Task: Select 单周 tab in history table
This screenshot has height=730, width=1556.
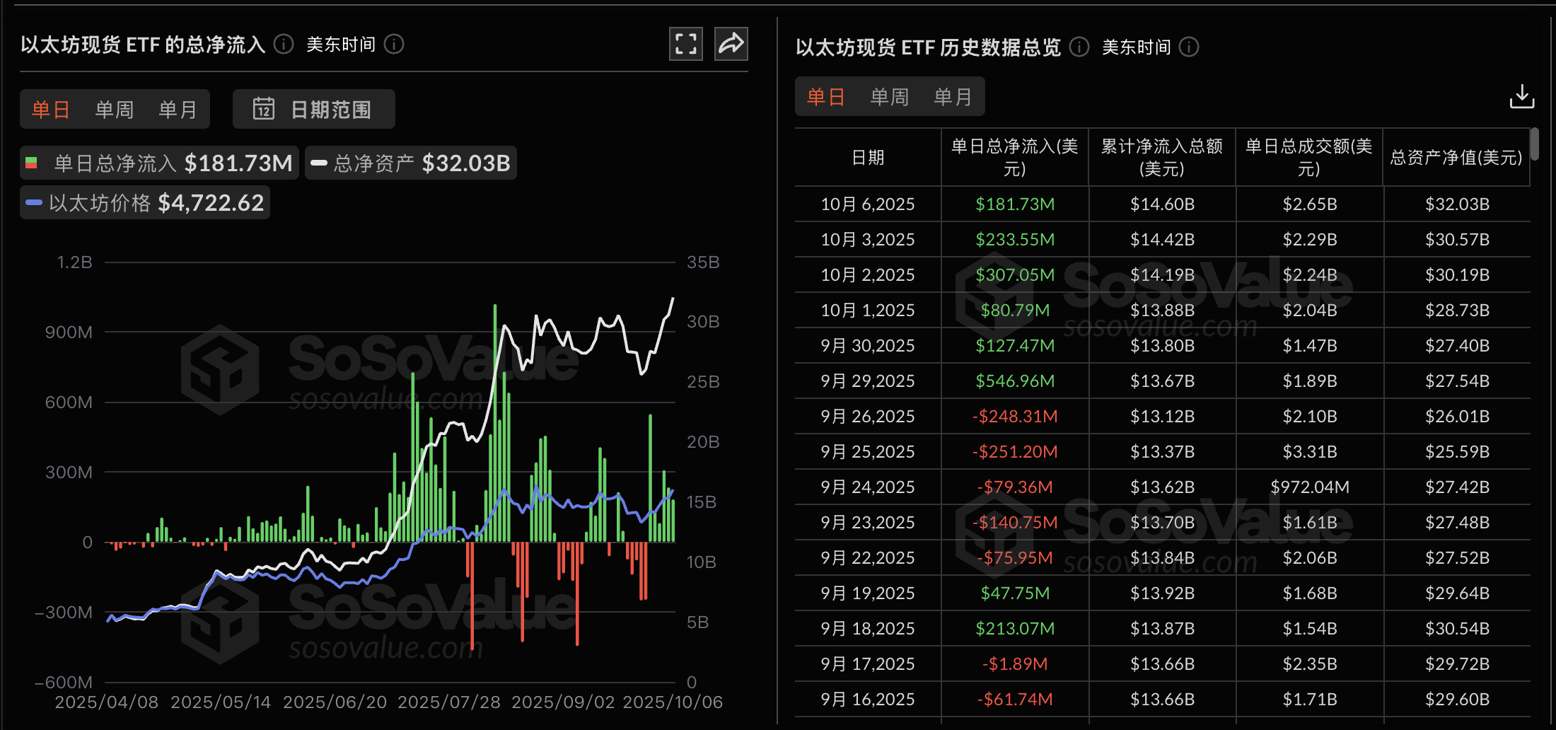Action: pyautogui.click(x=889, y=97)
